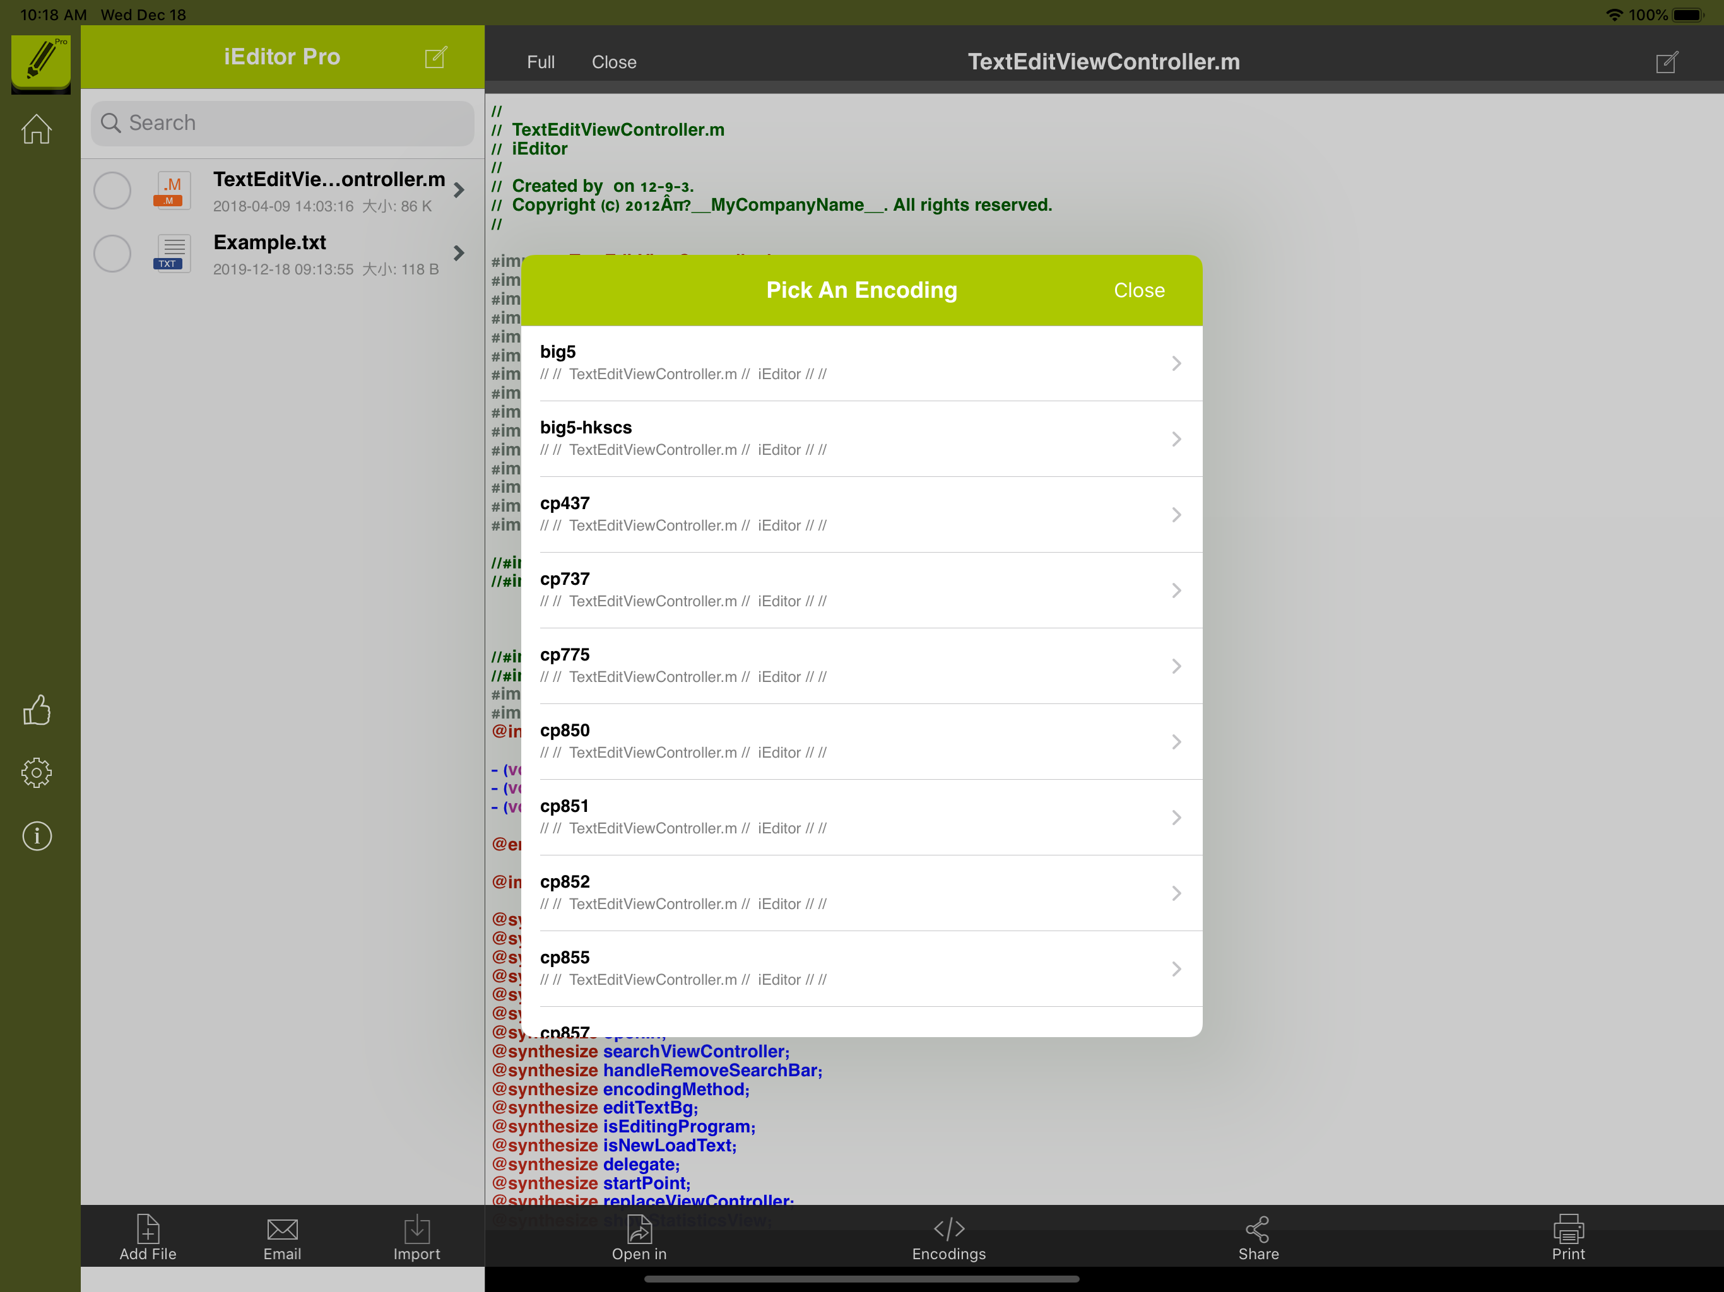
Task: Select the circle beside TextEditVie...ontroller.m
Action: click(112, 190)
